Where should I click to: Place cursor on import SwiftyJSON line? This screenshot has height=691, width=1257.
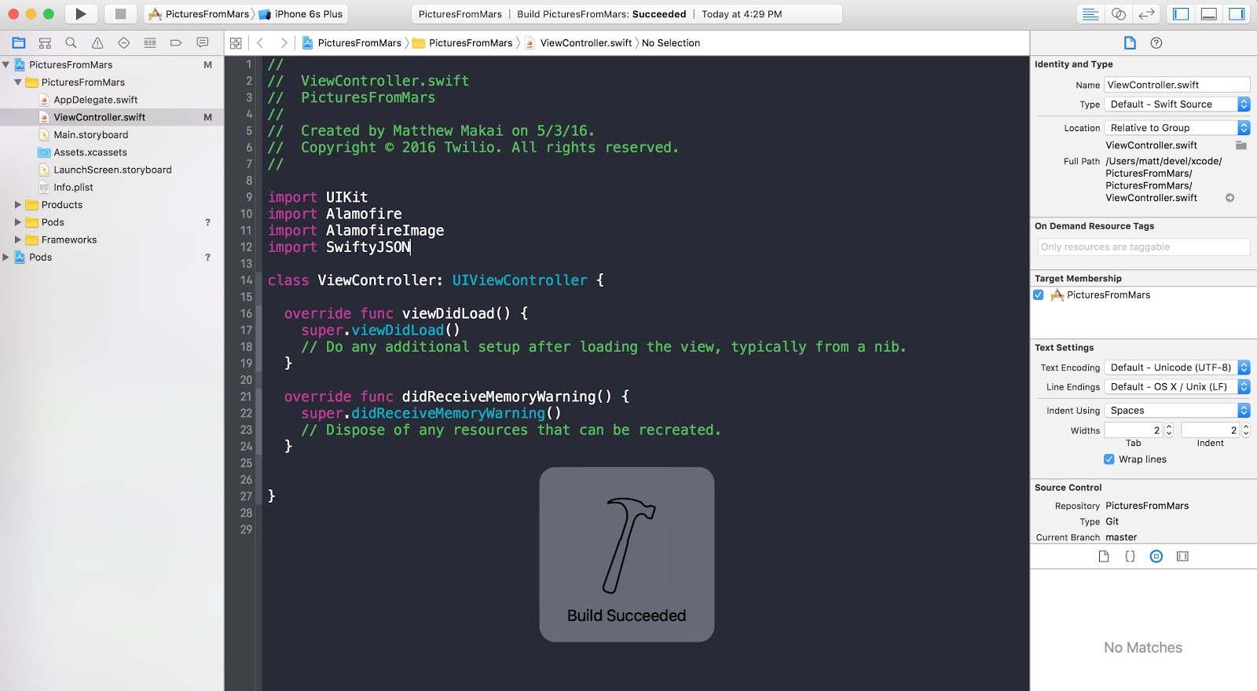[x=339, y=247]
